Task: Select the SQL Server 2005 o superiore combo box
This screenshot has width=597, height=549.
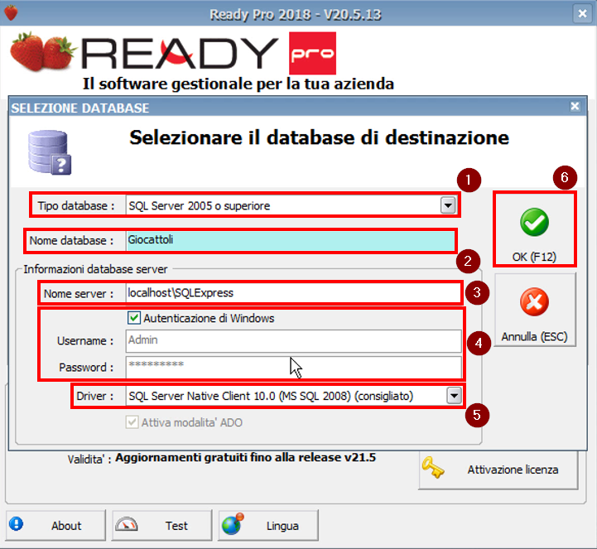Action: [x=291, y=205]
